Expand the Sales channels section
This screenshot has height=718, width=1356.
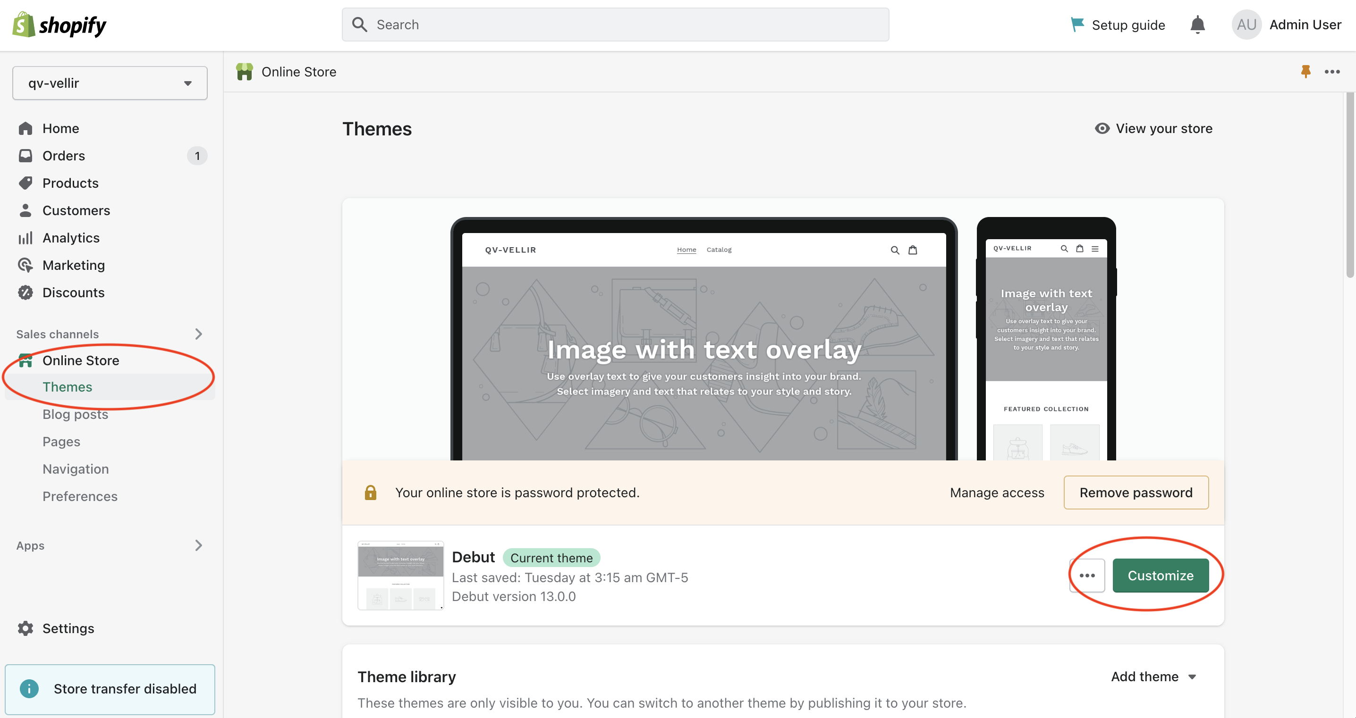click(x=198, y=334)
